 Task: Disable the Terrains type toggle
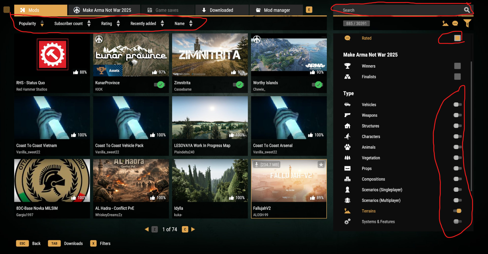[457, 211]
